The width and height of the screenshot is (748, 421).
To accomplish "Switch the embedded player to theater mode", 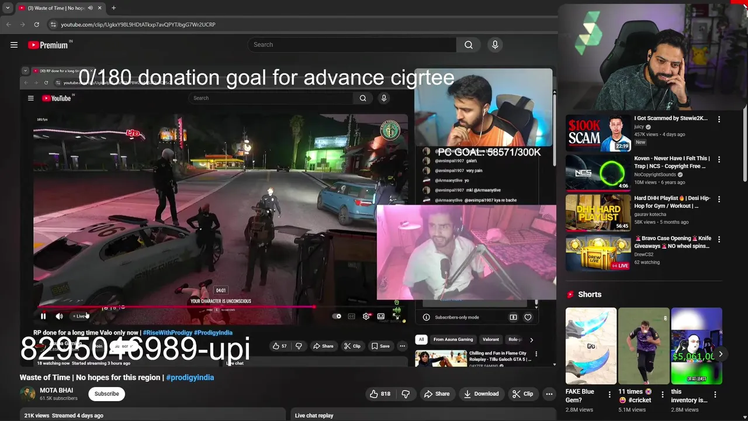I will (x=381, y=316).
